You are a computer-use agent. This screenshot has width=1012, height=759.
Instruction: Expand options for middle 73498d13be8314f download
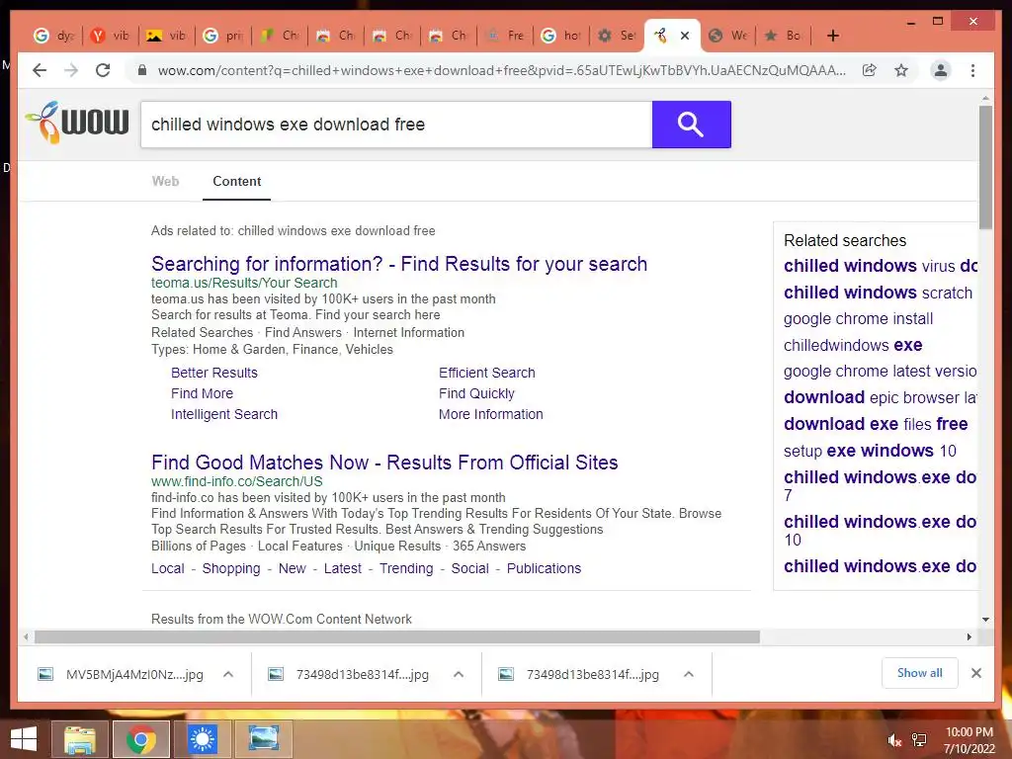(x=459, y=674)
